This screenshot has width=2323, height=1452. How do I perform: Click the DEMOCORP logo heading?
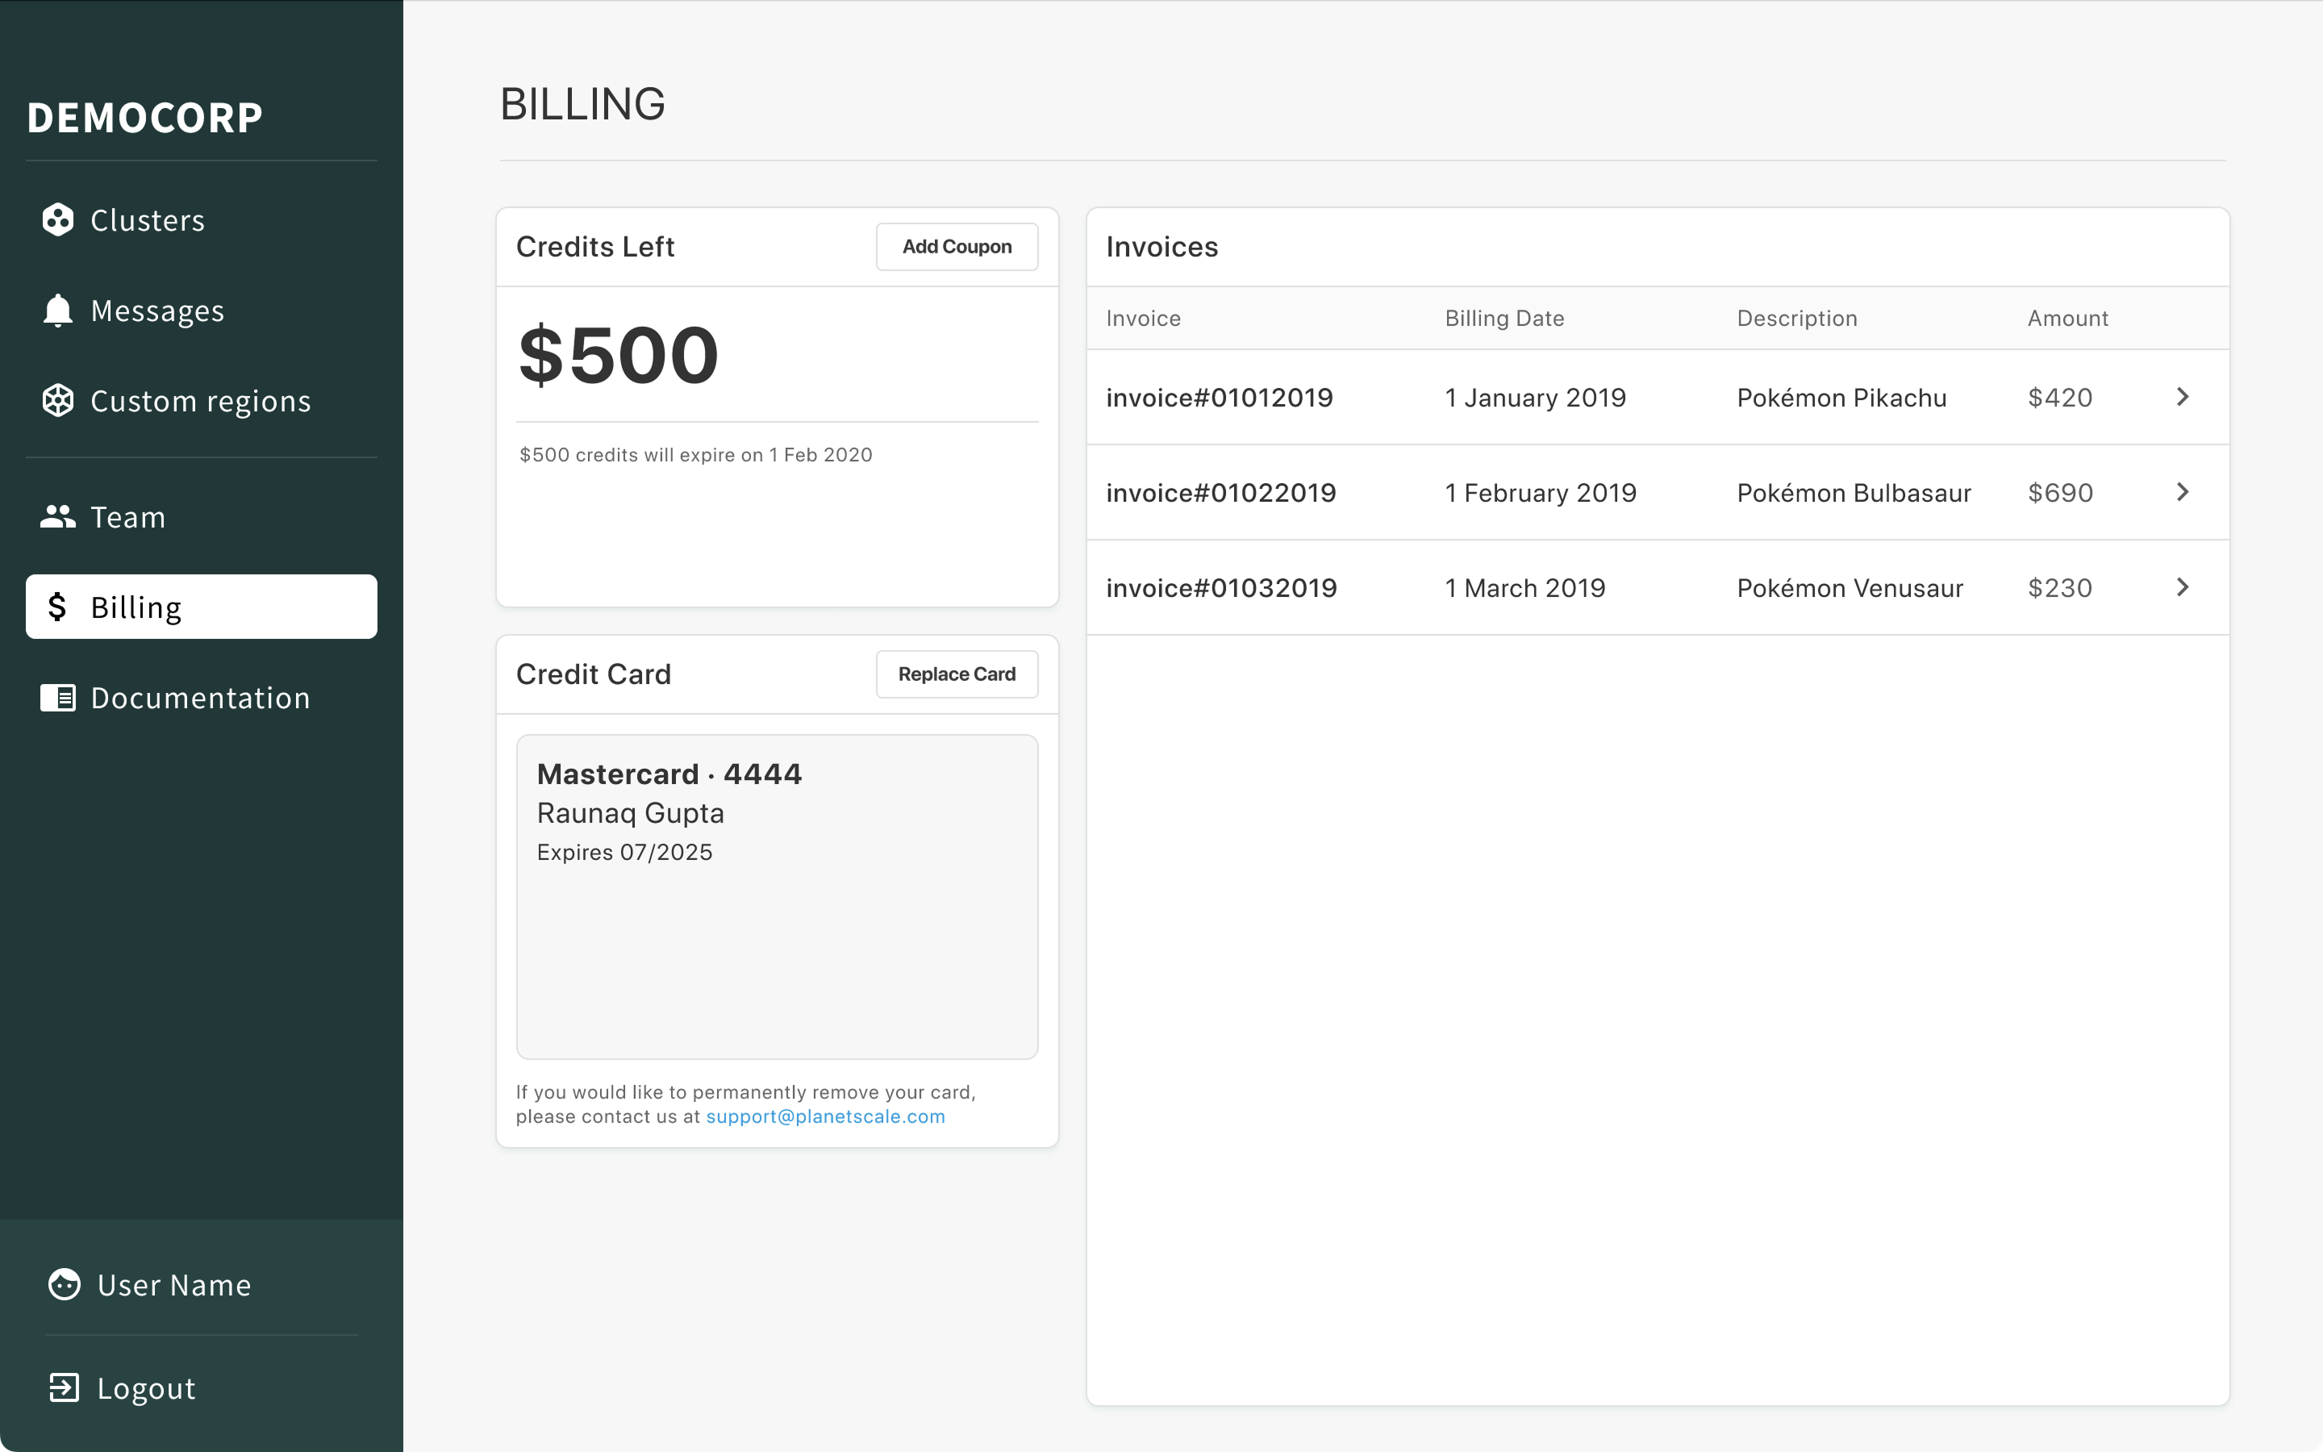(x=145, y=117)
